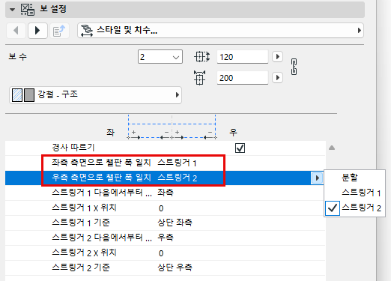Click the grayed page-transfer icon button
This screenshot has height=281, width=391.
[x=59, y=31]
